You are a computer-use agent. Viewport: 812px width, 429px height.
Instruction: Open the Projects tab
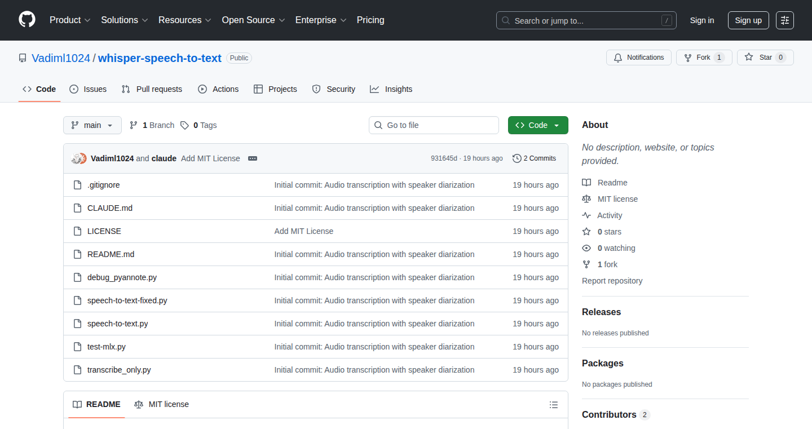pos(275,89)
